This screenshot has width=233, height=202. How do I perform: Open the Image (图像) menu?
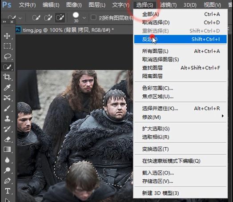(x=74, y=5)
